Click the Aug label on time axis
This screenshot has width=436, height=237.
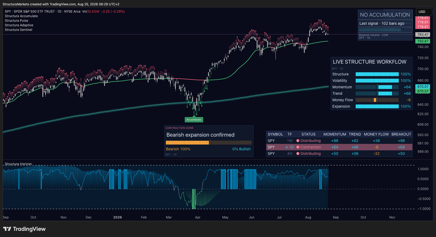coord(308,217)
